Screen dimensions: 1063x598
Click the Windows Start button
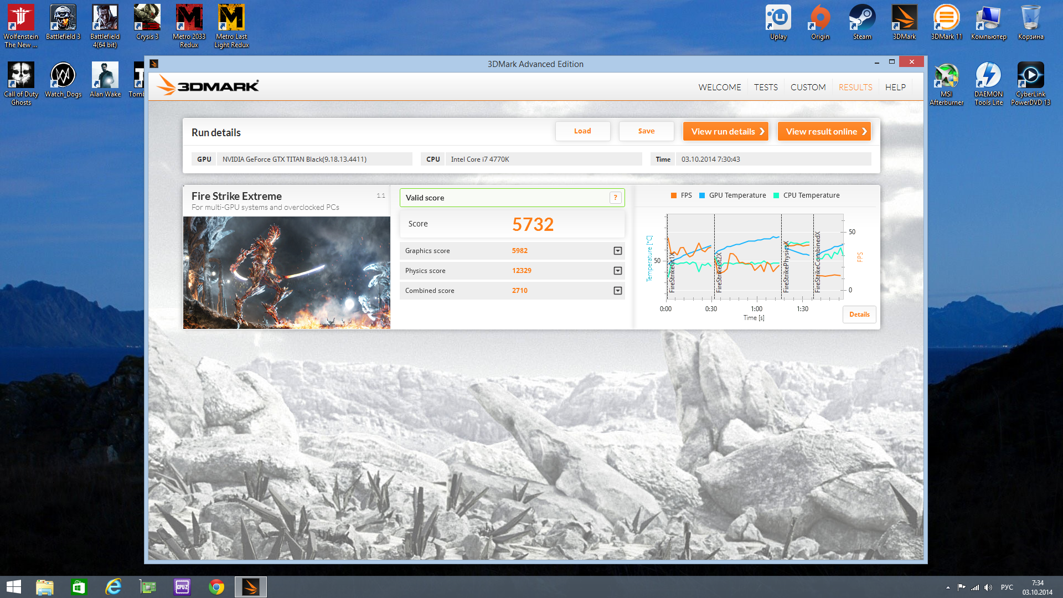click(x=14, y=587)
